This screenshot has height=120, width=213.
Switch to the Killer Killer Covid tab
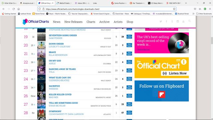(x=9, y=3)
